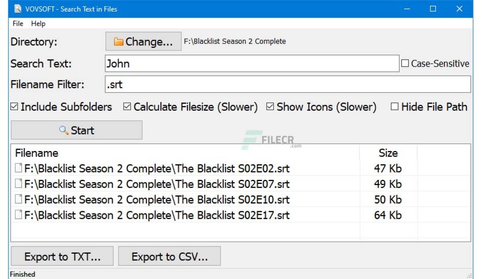Click the Change directory button

coord(143,41)
